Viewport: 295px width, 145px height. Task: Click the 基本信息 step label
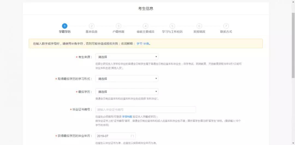[92, 32]
